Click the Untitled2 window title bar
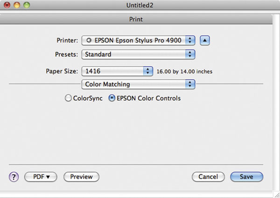The image size is (280, 198). [140, 5]
